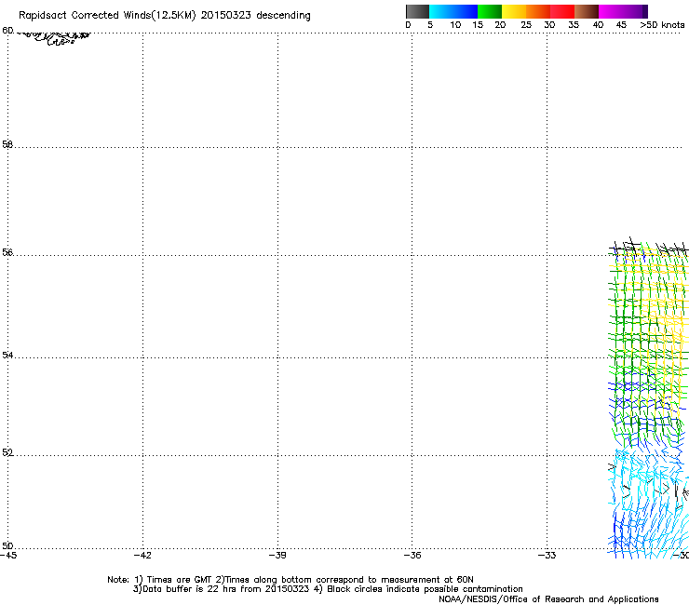Click the longitude label -42
Image resolution: width=689 pixels, height=605 pixels.
coord(142,556)
